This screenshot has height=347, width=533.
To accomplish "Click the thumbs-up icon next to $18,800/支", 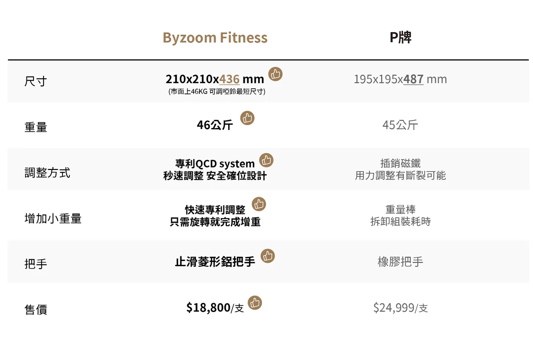I will click(255, 303).
